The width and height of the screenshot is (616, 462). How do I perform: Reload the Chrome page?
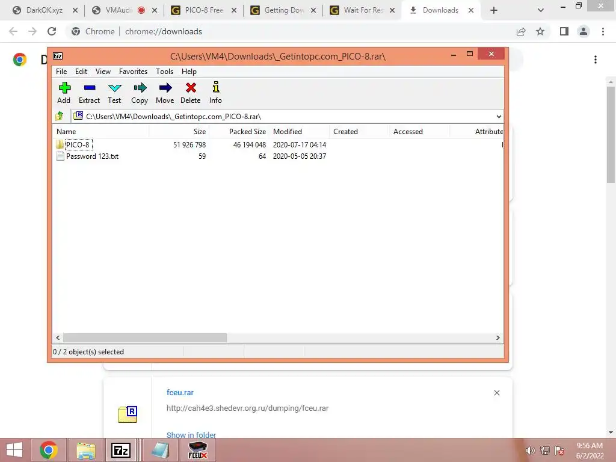(52, 31)
